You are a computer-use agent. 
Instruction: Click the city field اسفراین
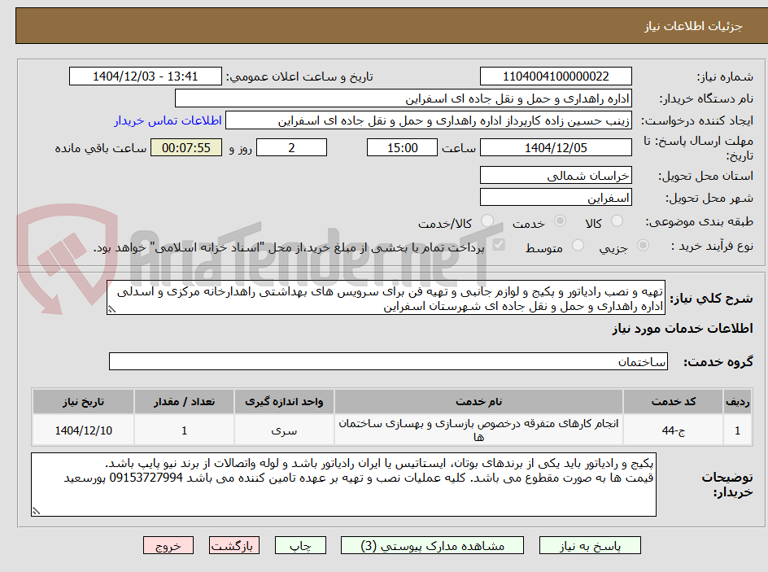[556, 198]
